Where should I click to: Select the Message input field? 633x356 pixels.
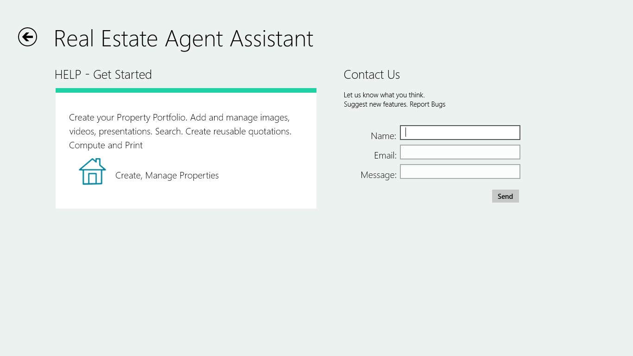click(460, 172)
